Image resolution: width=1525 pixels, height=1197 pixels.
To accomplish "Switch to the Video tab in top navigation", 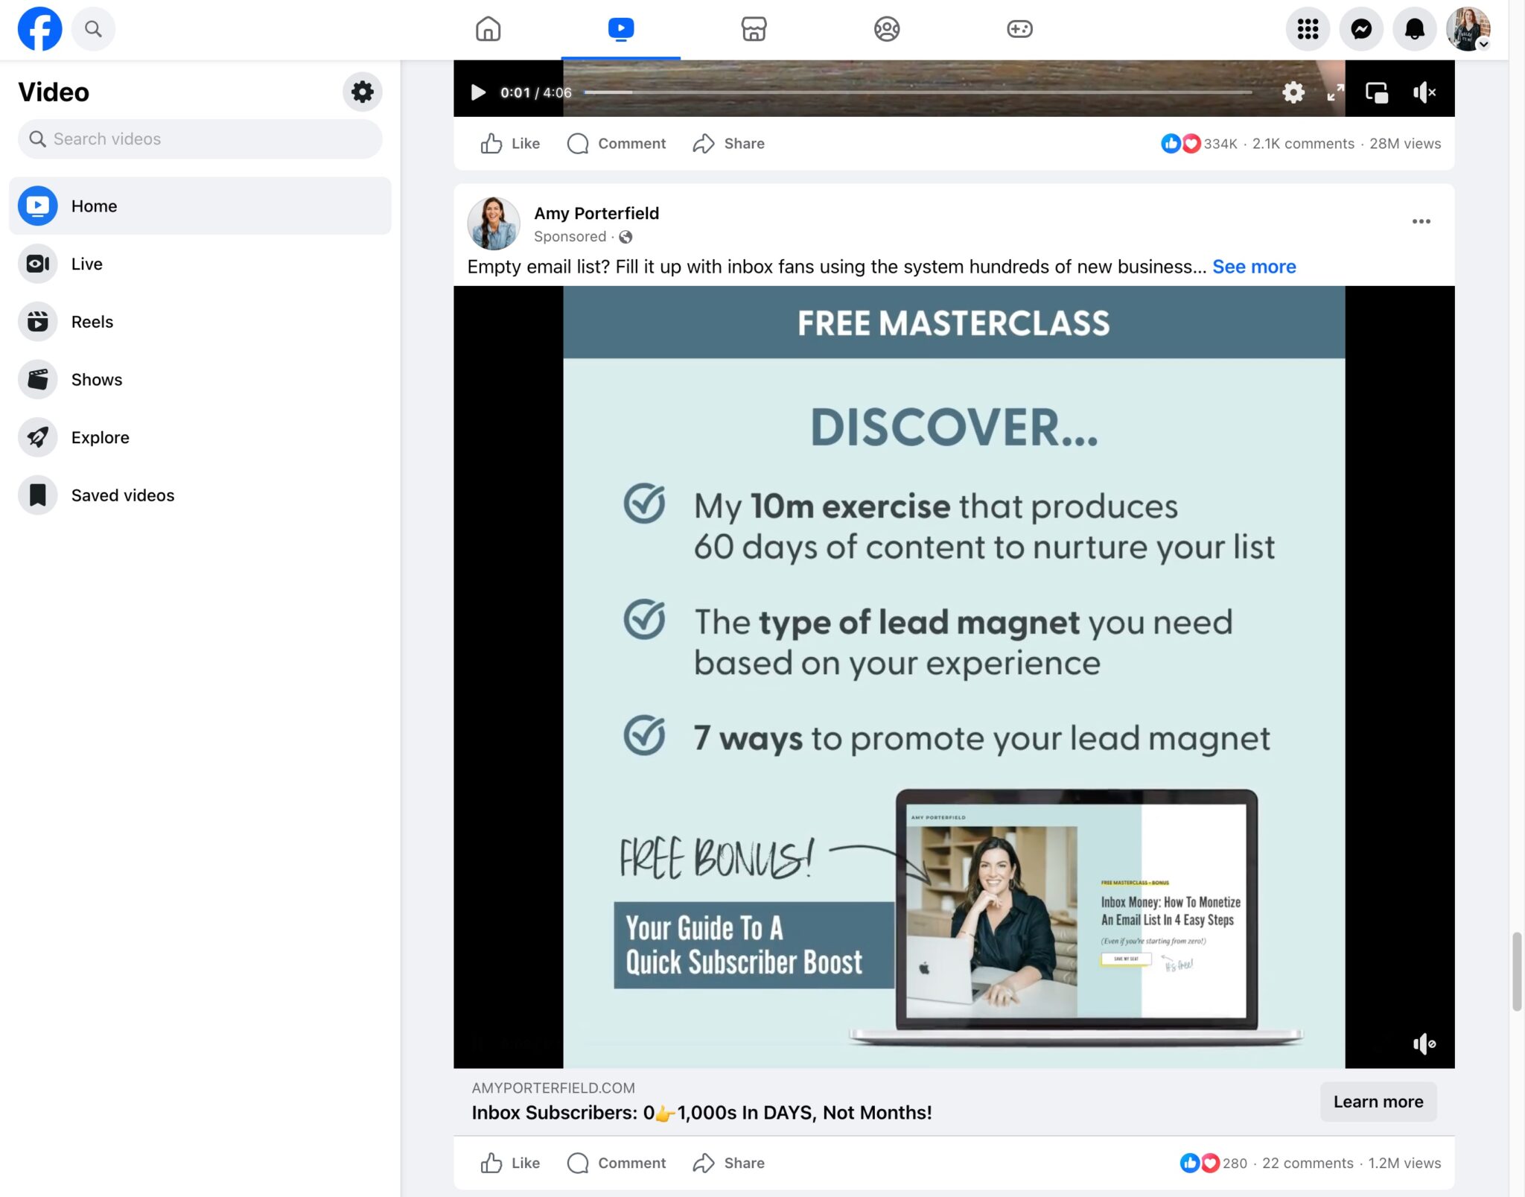I will point(620,29).
